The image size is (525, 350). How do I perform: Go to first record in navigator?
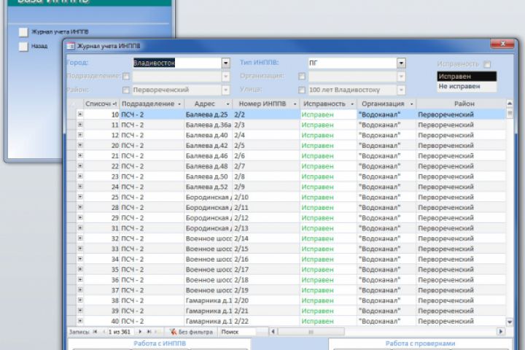coord(95,332)
